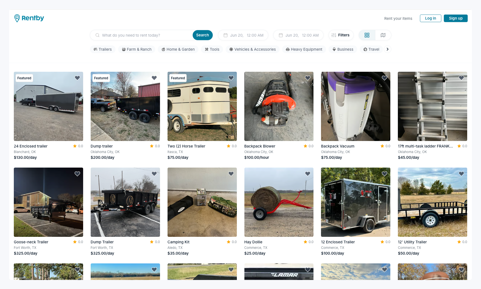Viewport: 481px width, 289px height.
Task: Click the Two (2) Horse Trailer title
Action: click(x=186, y=146)
